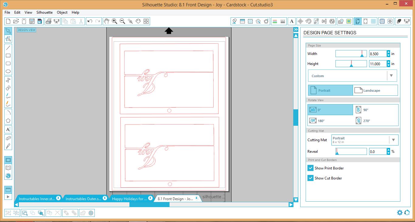Collapse the side panel with the double chevron

click(x=296, y=29)
